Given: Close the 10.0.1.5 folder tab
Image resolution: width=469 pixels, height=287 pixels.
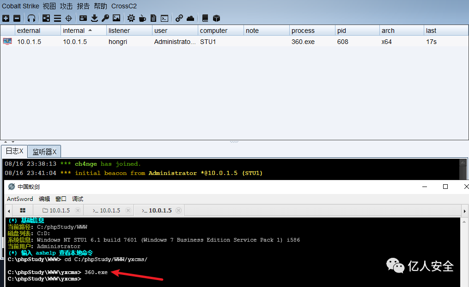Looking at the screenshot, I should point(78,210).
